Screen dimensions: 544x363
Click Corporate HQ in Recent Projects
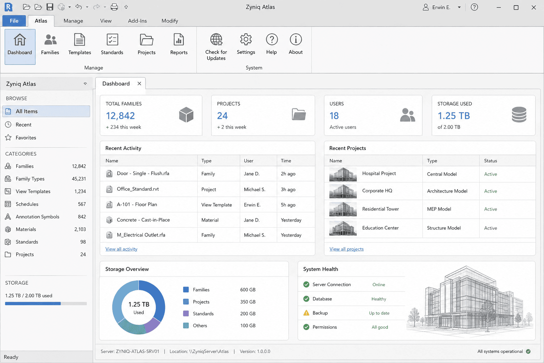pyautogui.click(x=377, y=191)
